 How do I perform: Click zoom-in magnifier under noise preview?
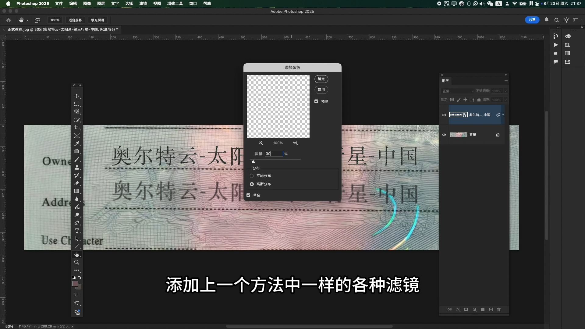[295, 143]
